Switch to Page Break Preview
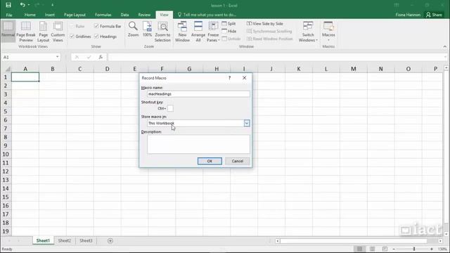The width and height of the screenshot is (450, 253). (x=26, y=32)
